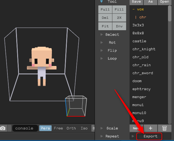
Task: Expand the Rot section
Action: pyautogui.click(x=102, y=42)
